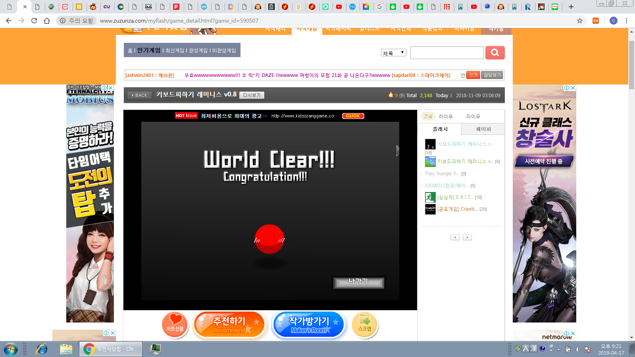Viewport: 635px width, 357px height.
Task: Switch to the green blog icon tab
Action: [x=555, y=7]
